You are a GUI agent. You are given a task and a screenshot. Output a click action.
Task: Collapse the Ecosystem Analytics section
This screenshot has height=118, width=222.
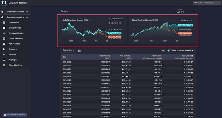[x=15, y=17]
